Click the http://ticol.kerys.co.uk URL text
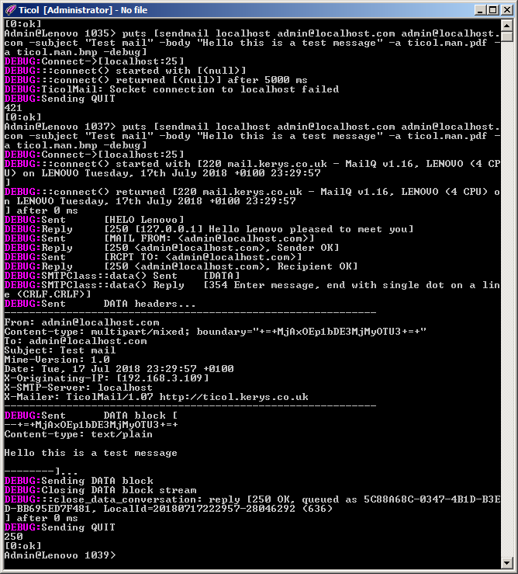This screenshot has height=574, width=518. click(x=233, y=397)
